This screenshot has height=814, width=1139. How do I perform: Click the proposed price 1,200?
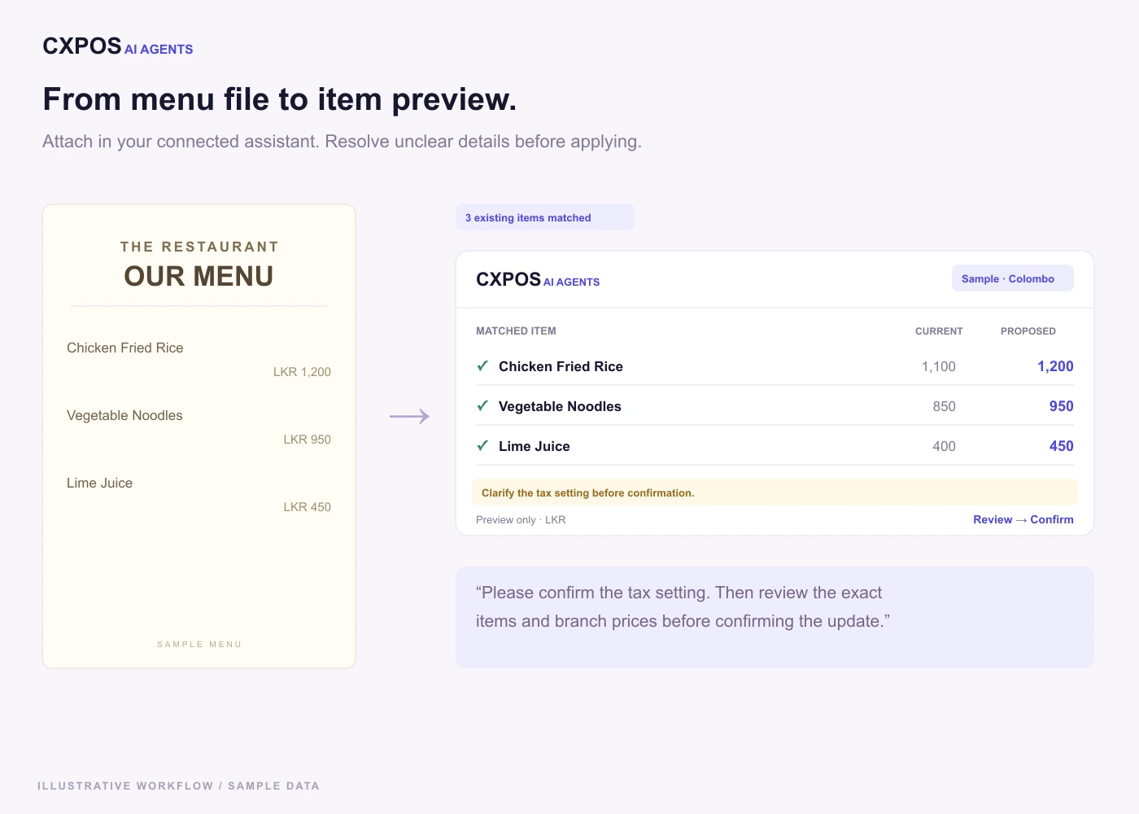tap(1055, 366)
